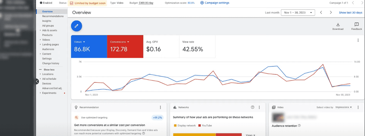Open Change history in the sidebar

pyautogui.click(x=51, y=63)
